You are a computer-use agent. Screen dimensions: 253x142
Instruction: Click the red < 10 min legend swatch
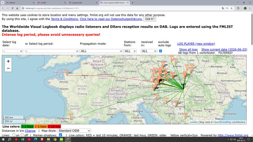click(54, 127)
